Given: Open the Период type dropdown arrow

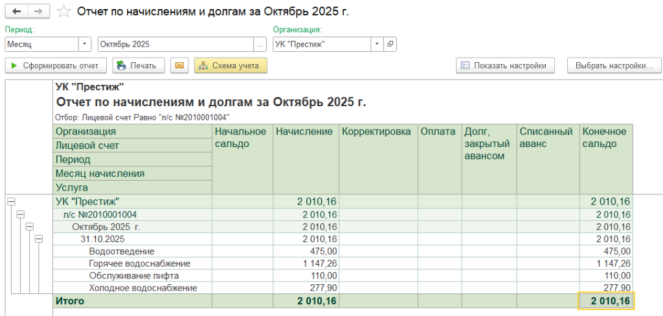Looking at the screenshot, I should [85, 44].
